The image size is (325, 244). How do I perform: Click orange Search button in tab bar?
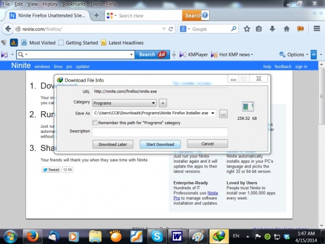pyautogui.click(x=192, y=15)
